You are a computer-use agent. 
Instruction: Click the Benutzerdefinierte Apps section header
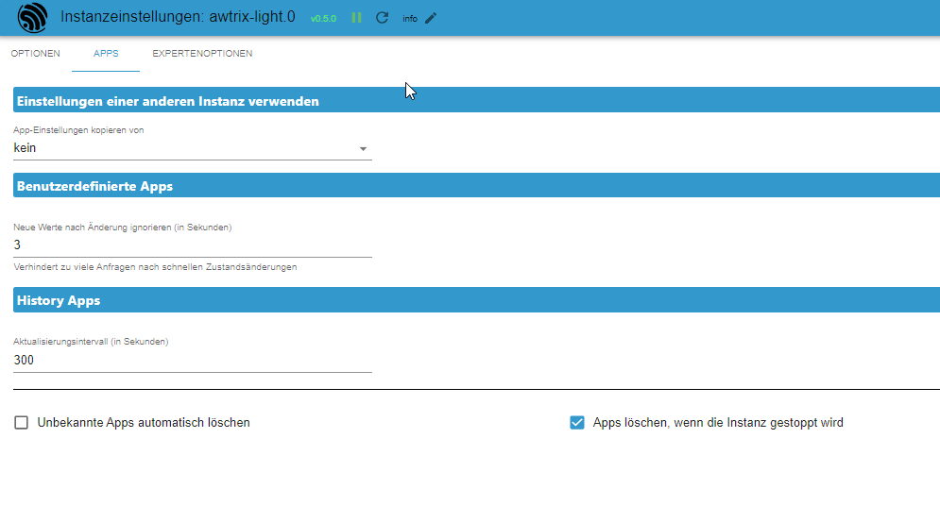tap(476, 186)
